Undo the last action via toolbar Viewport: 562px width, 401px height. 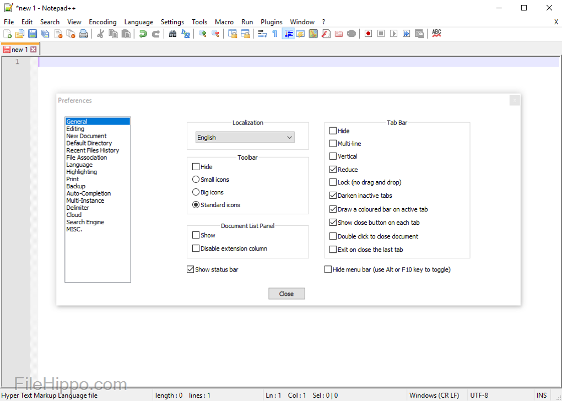tap(143, 34)
